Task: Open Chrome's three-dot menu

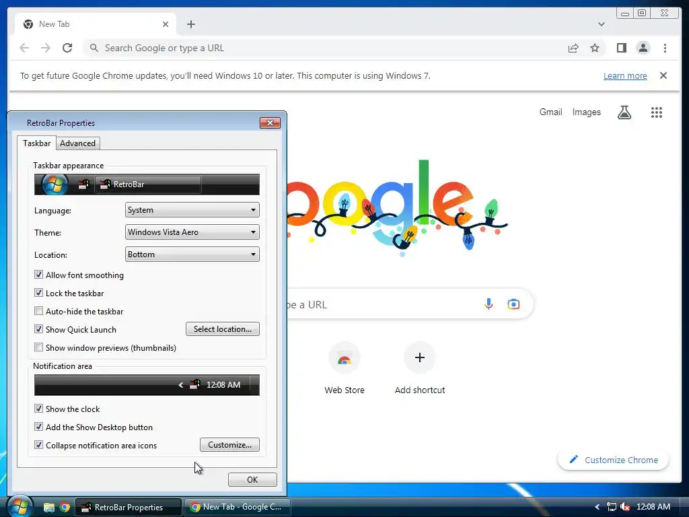Action: 665,48
